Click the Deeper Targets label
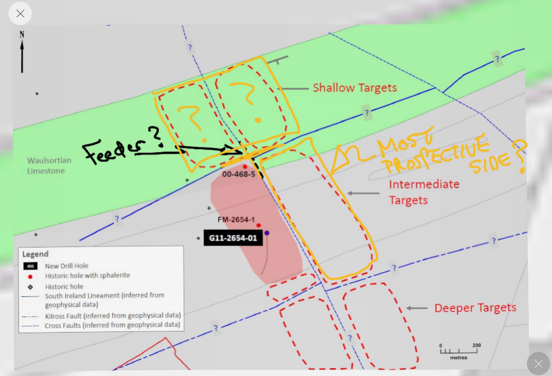The image size is (552, 376). (x=475, y=308)
